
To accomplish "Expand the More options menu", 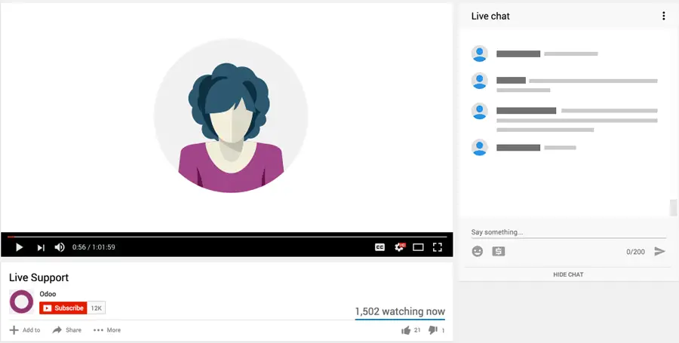I will pyautogui.click(x=107, y=330).
